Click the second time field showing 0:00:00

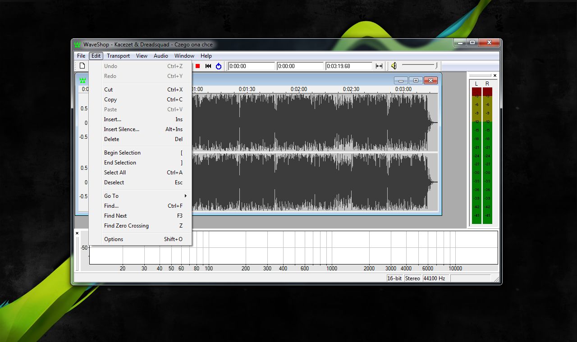(x=300, y=66)
